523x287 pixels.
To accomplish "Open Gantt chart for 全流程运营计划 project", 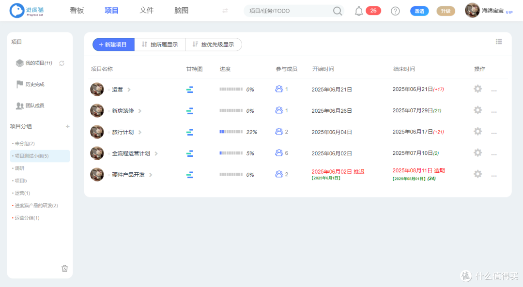I will [x=189, y=153].
